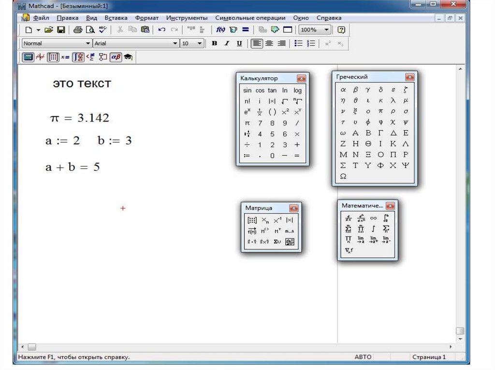Click the vertical scrollbar down arrow

(x=460, y=339)
